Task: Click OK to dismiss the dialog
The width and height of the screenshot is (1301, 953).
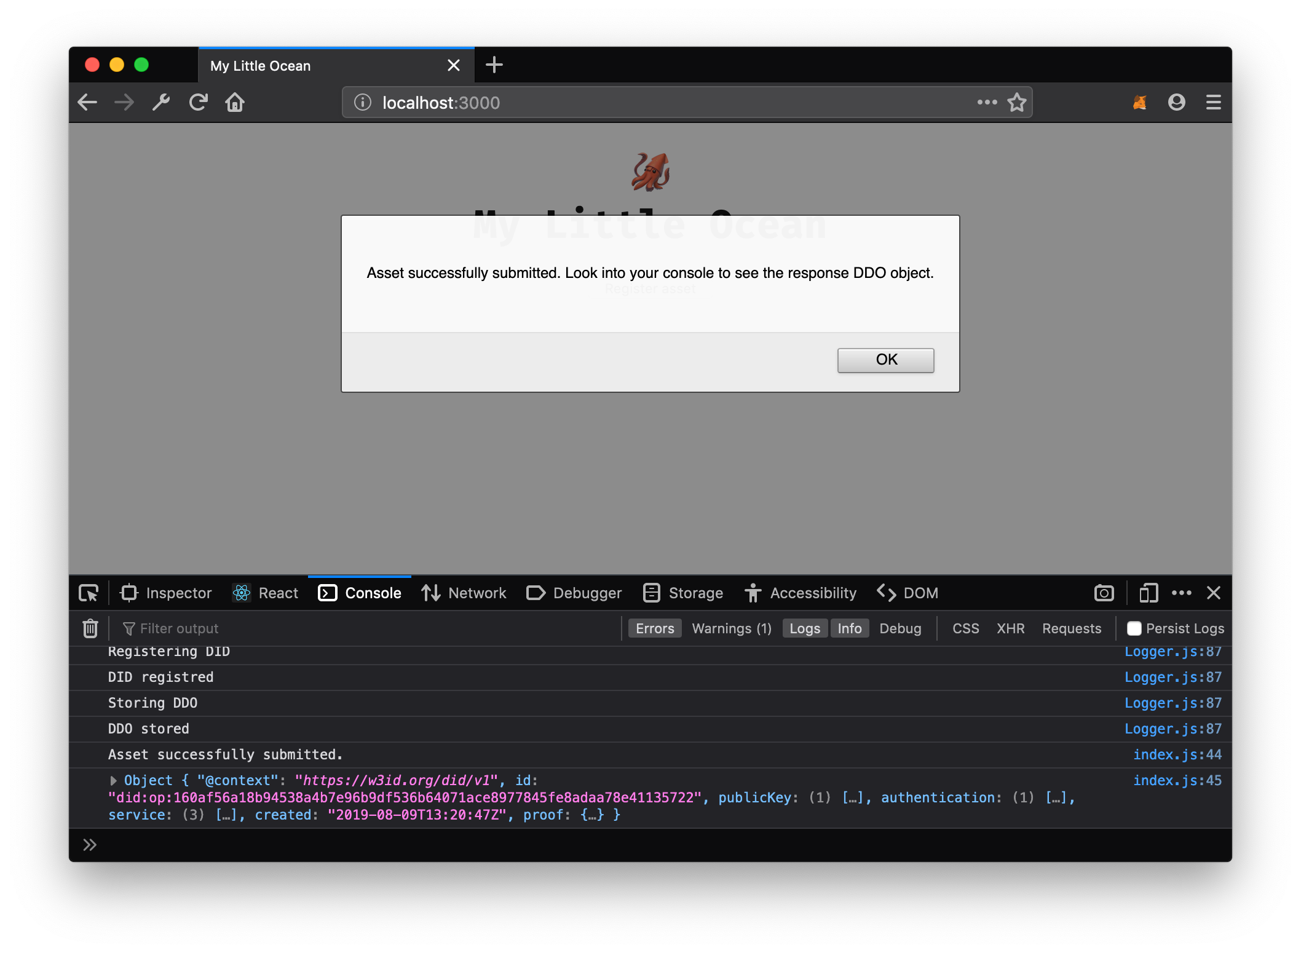Action: pyautogui.click(x=885, y=360)
